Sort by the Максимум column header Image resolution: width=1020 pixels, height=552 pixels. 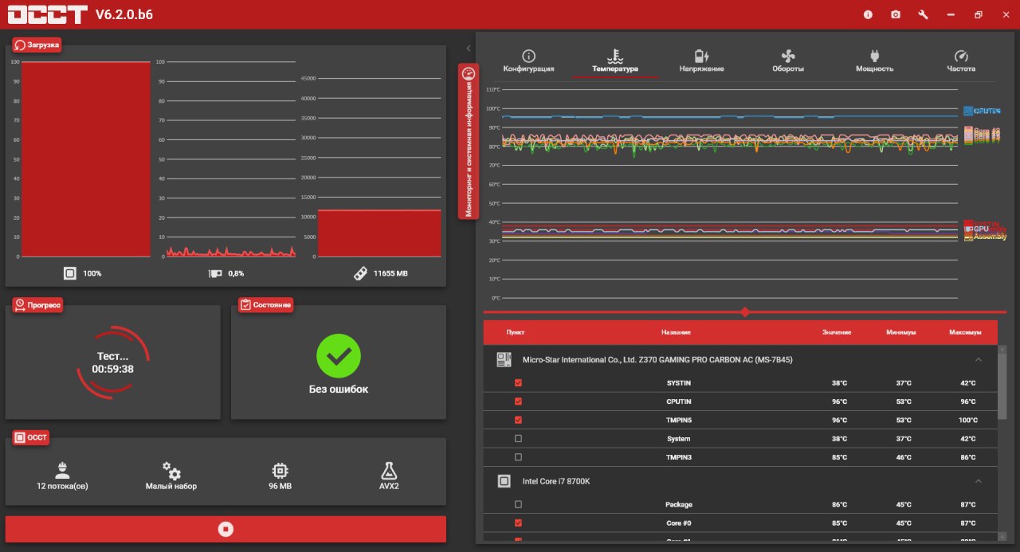click(966, 332)
